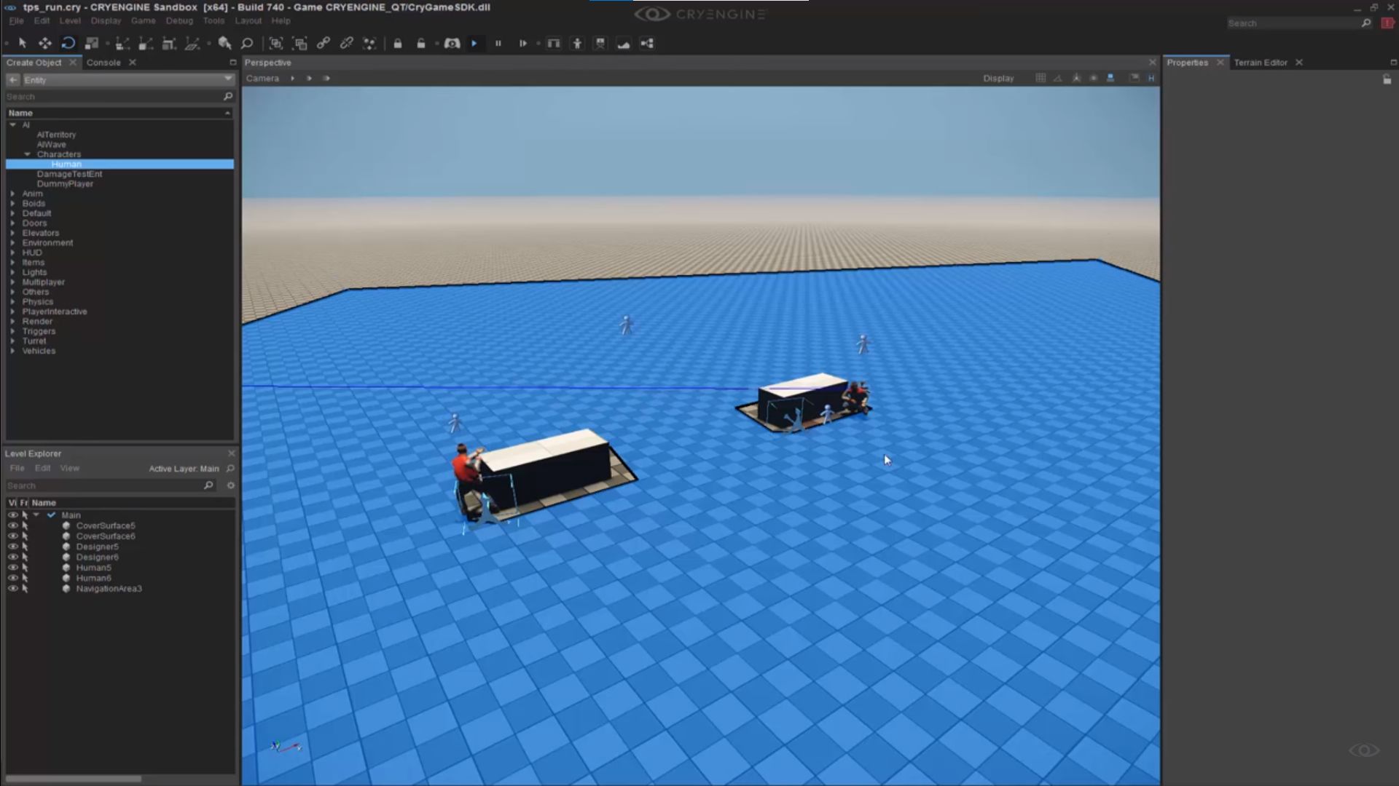This screenshot has height=786, width=1399.
Task: Open the Entity type dropdown in Create Object
Action: click(227, 80)
